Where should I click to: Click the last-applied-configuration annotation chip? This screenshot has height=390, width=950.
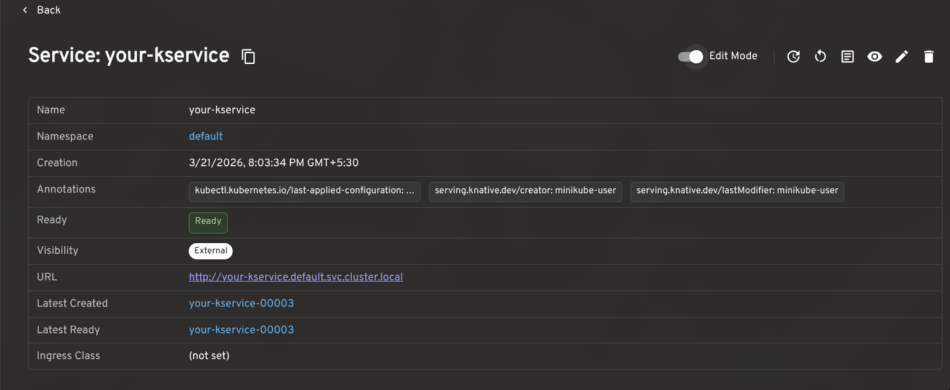305,191
